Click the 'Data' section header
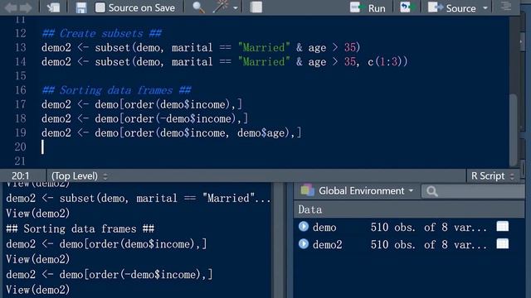 pos(310,209)
